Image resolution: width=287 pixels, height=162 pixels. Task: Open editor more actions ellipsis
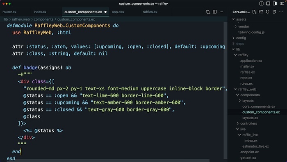221,12
